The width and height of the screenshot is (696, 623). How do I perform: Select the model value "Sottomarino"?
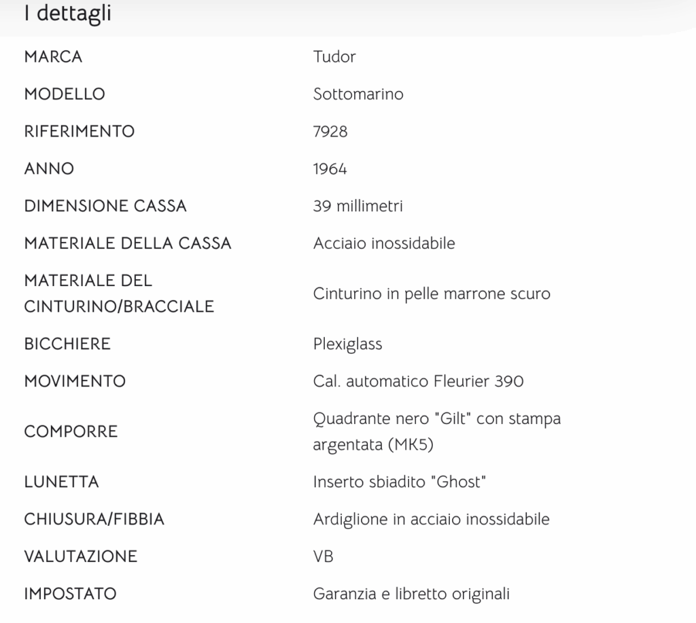(x=358, y=94)
